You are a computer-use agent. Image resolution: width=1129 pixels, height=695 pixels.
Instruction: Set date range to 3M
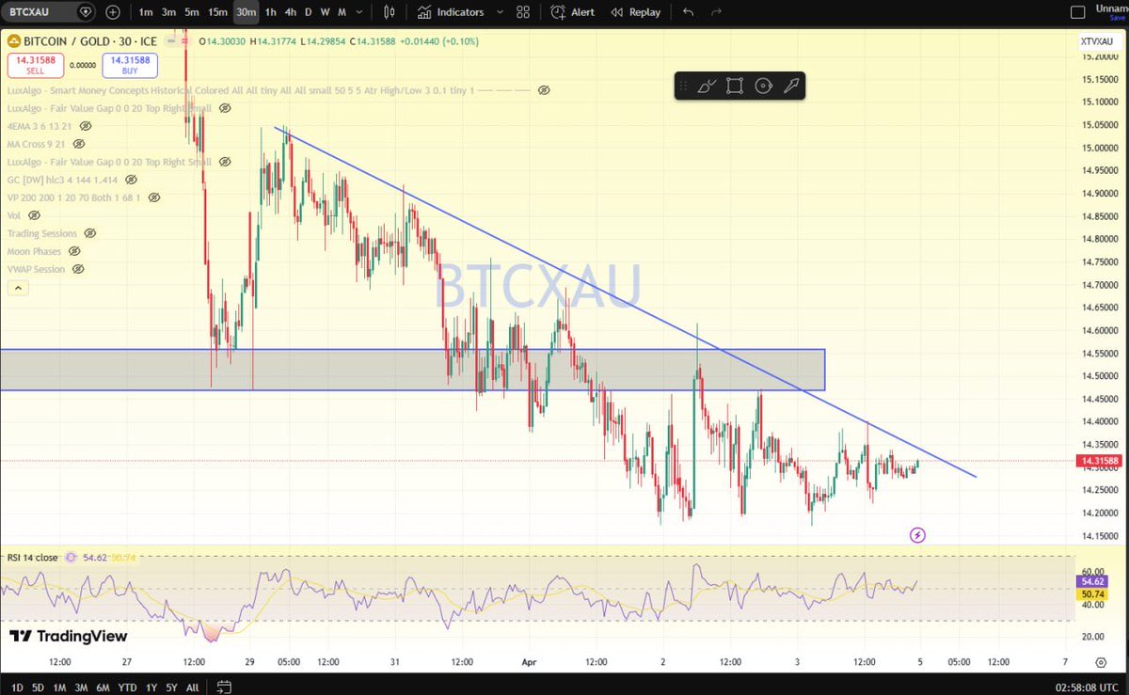tap(82, 687)
